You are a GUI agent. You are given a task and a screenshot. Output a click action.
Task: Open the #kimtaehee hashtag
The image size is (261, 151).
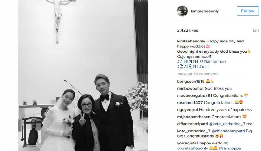[x=215, y=62]
